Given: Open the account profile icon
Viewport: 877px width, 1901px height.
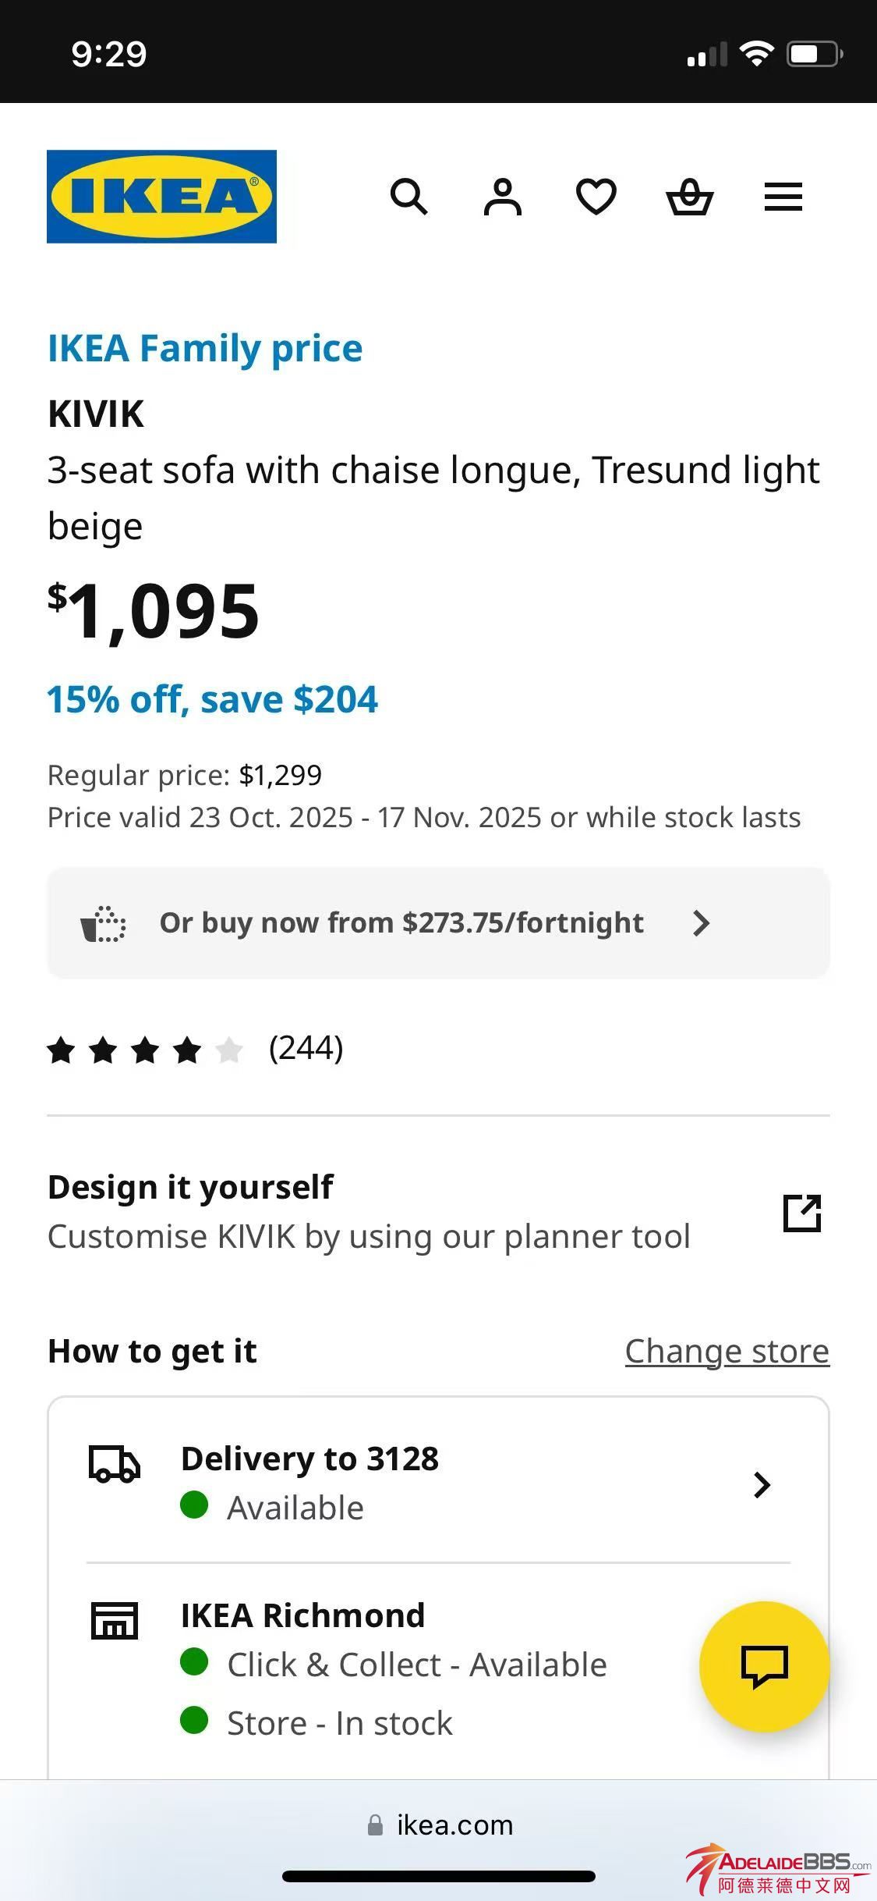Looking at the screenshot, I should coord(503,197).
